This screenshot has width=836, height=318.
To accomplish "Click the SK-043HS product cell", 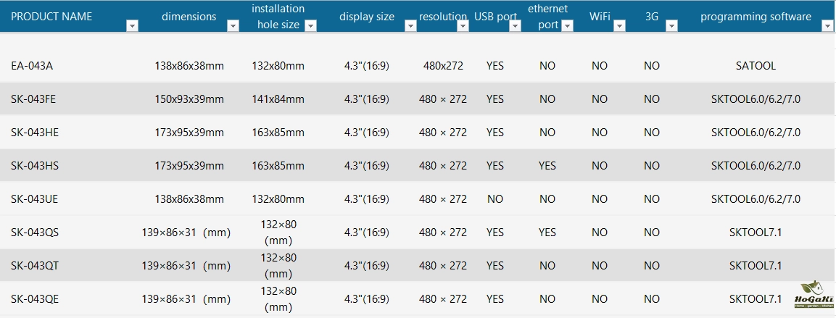I will point(35,166).
